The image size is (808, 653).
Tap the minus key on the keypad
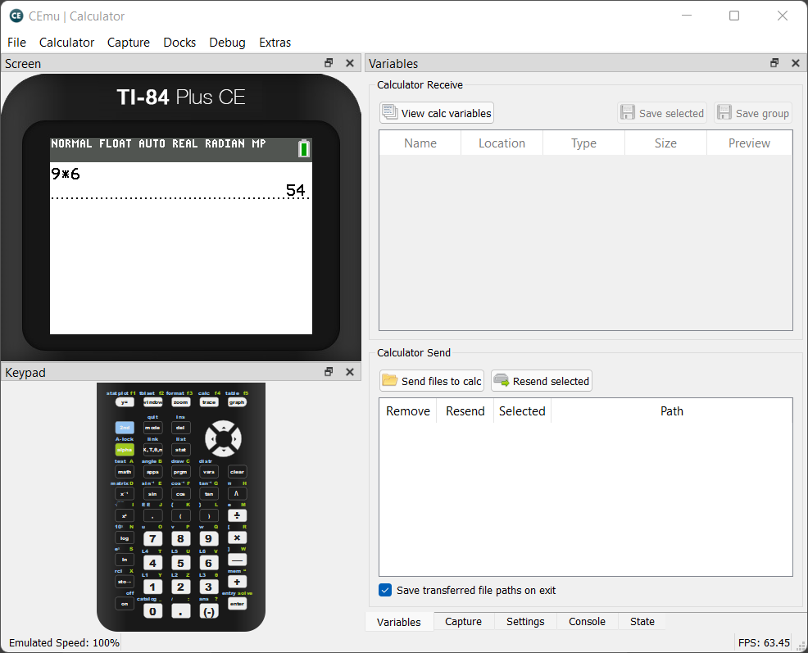tap(237, 560)
